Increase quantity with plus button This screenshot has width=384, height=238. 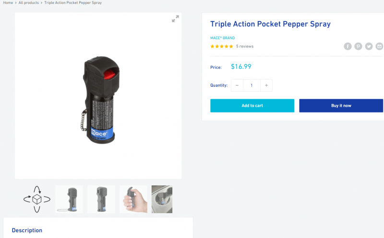266,85
